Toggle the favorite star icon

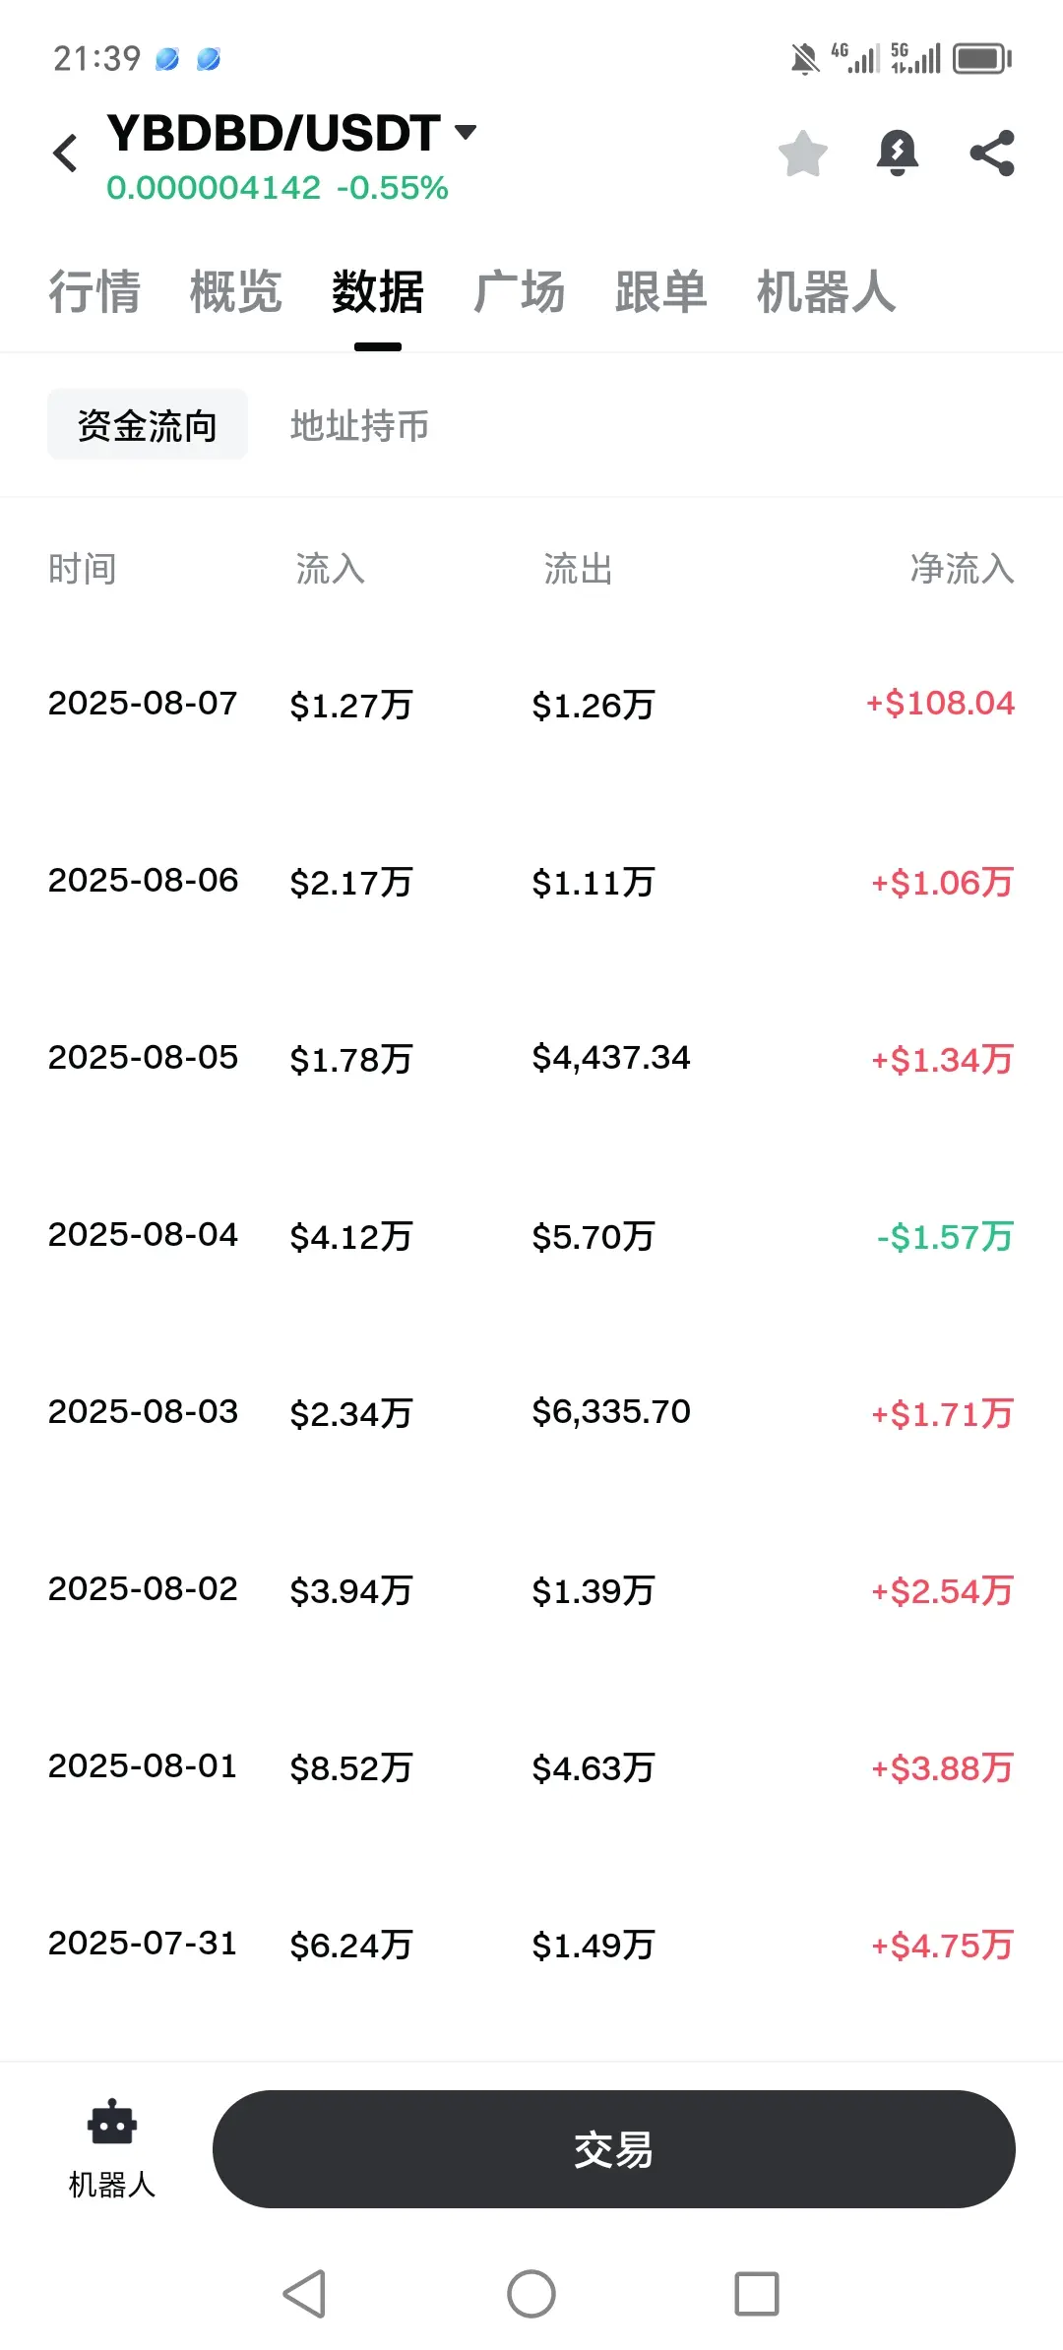click(x=803, y=154)
